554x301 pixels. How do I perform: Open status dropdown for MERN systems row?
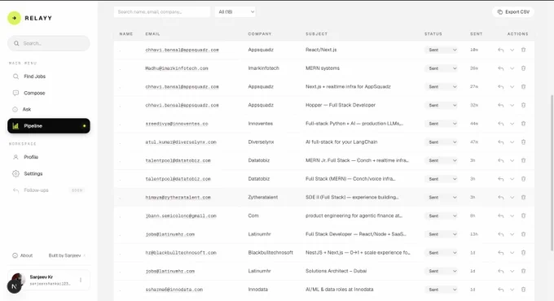pos(441,68)
